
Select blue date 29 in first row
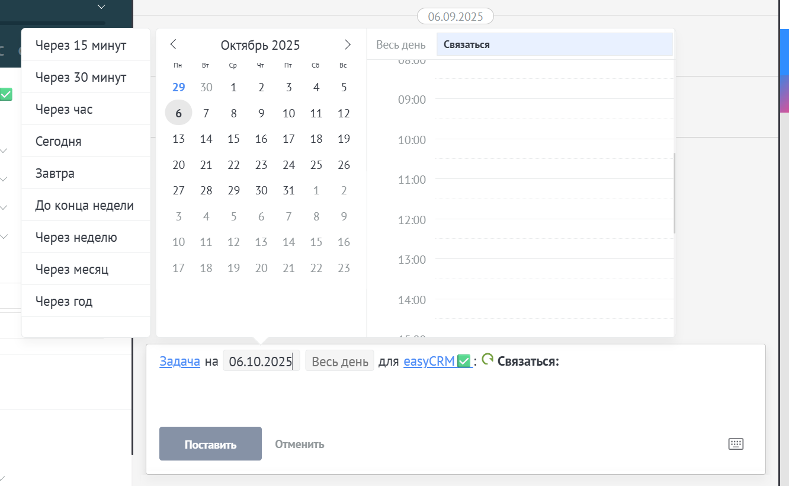178,87
